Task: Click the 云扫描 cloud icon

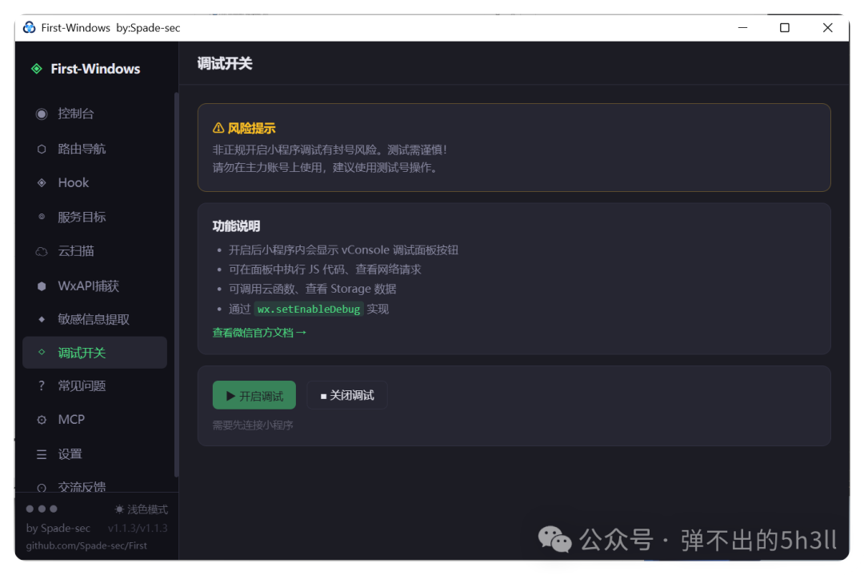Action: coord(42,252)
